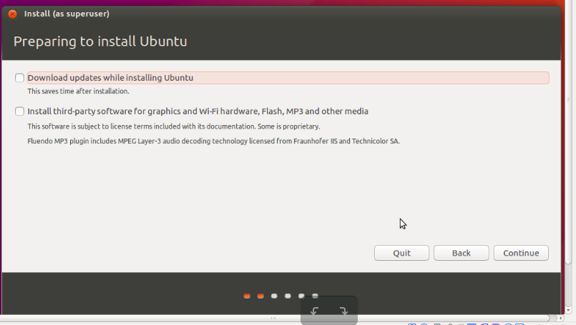Tick the Install third-party software checkbox
This screenshot has height=325, width=576.
[19, 111]
